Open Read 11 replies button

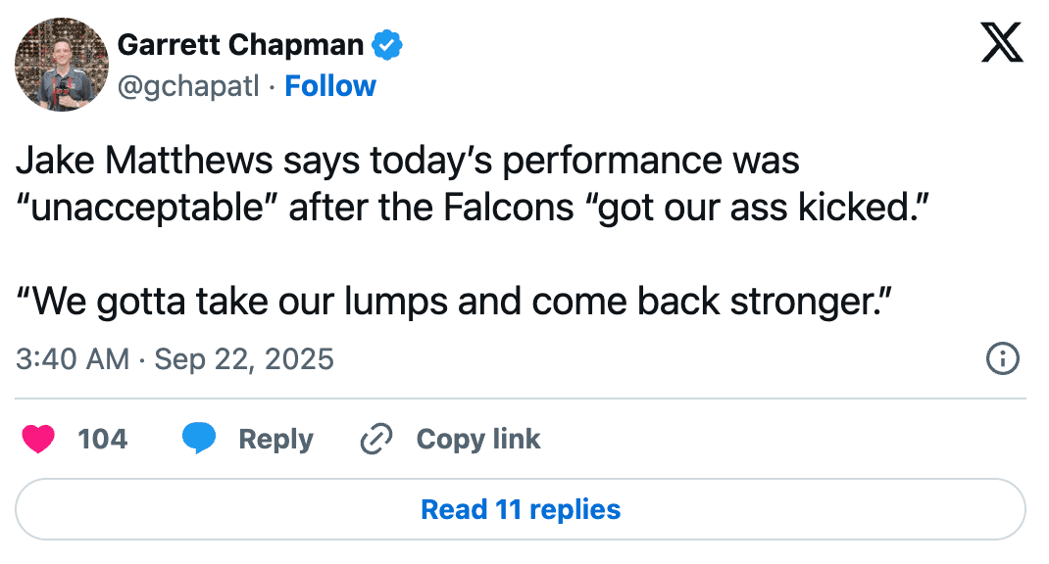click(x=521, y=510)
